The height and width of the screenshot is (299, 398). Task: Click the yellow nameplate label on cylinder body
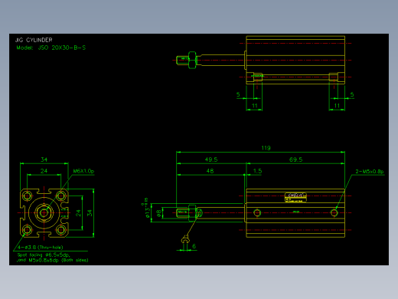click(295, 198)
